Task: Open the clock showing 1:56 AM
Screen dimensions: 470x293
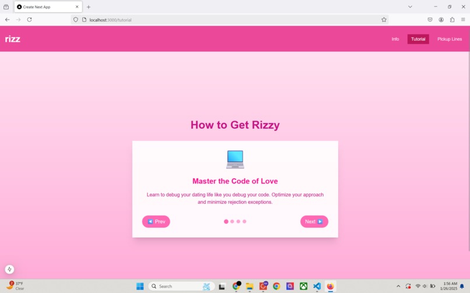Action: tap(449, 286)
